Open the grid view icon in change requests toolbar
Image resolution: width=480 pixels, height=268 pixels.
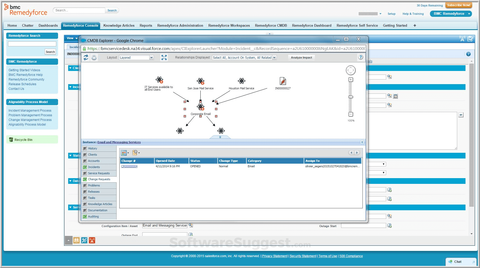pos(125,153)
